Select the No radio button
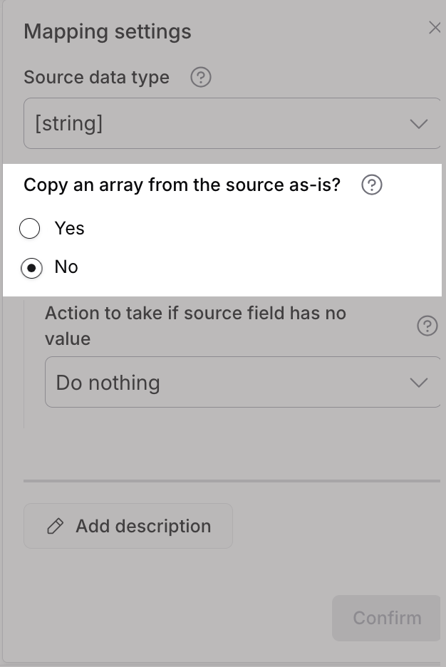The height and width of the screenshot is (667, 446). (x=31, y=268)
